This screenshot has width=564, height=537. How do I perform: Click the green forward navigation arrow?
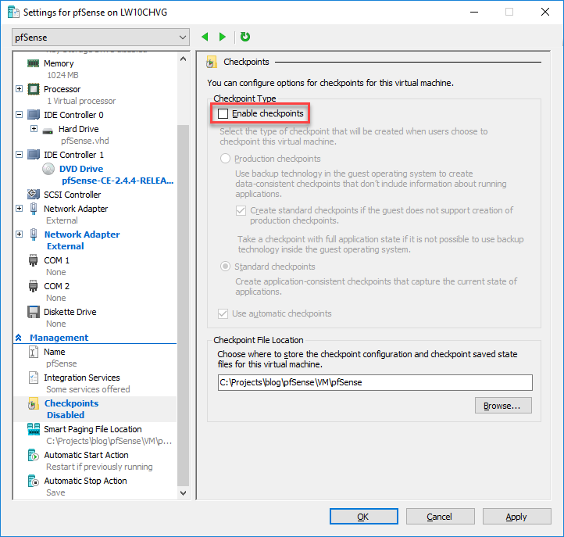click(x=223, y=37)
